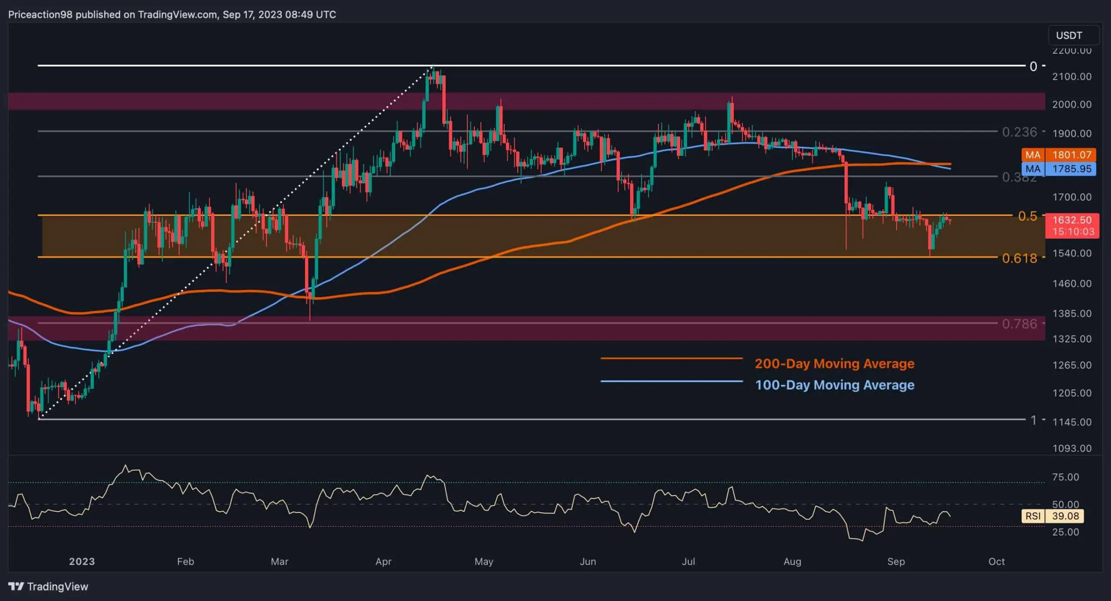Select the 2023 label on the time axis
1111x601 pixels.
[82, 562]
